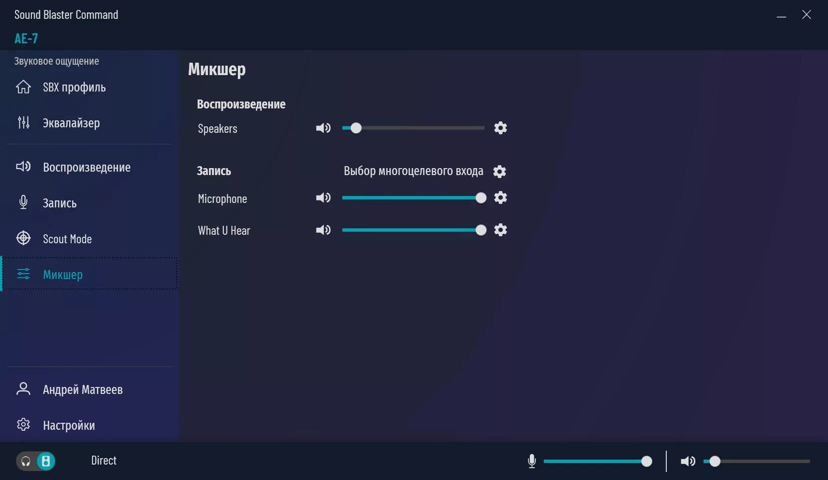Open the SBX профиль section
This screenshot has width=828, height=480.
click(90, 87)
